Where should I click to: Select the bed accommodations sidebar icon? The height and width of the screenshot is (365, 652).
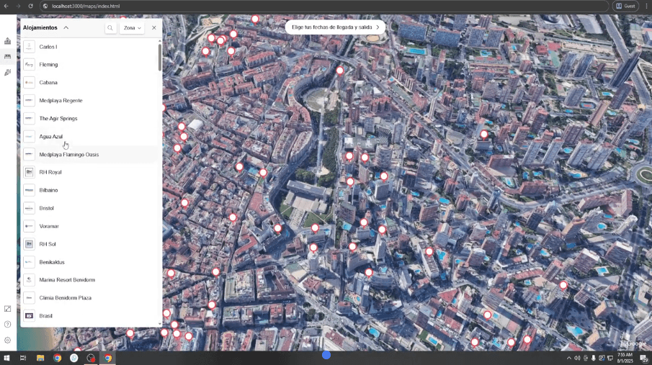point(7,57)
